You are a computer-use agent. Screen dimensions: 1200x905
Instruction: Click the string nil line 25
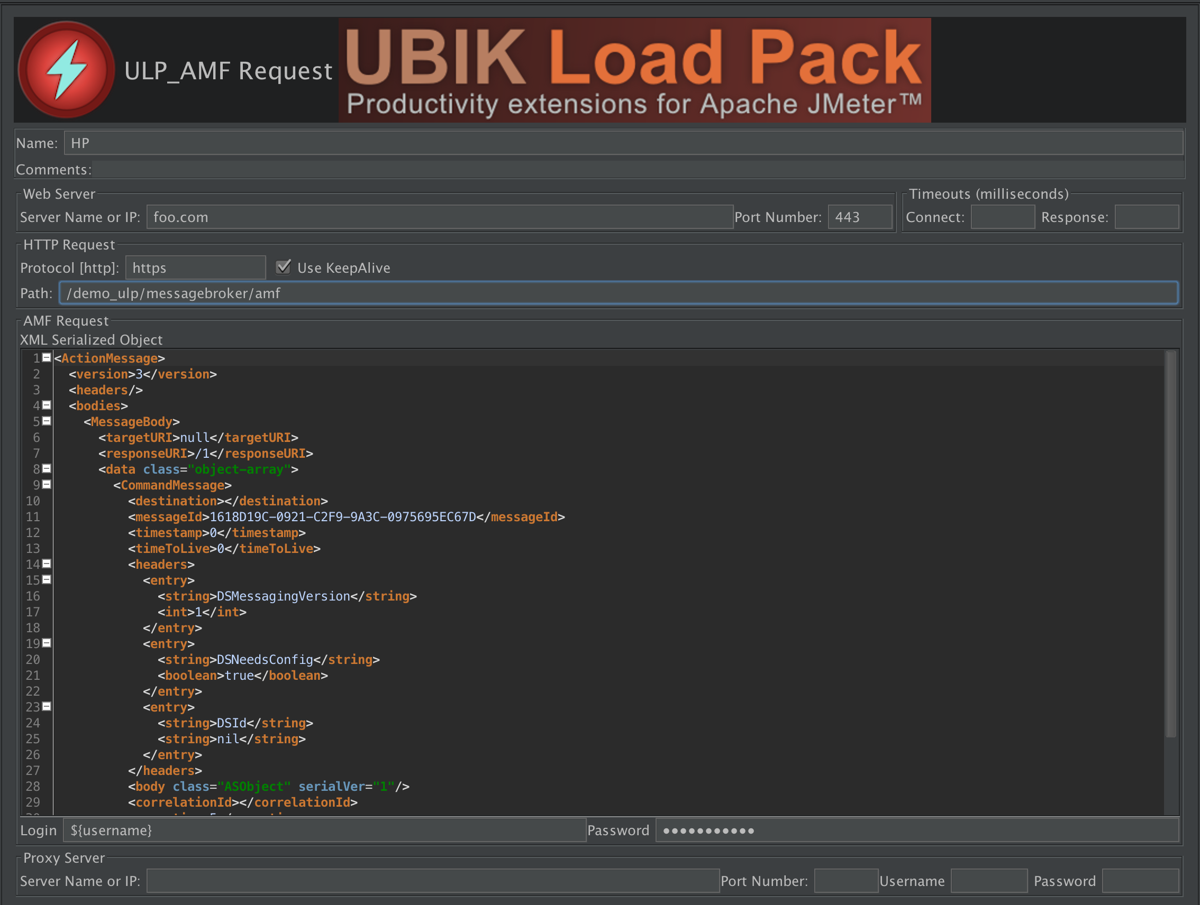click(232, 738)
